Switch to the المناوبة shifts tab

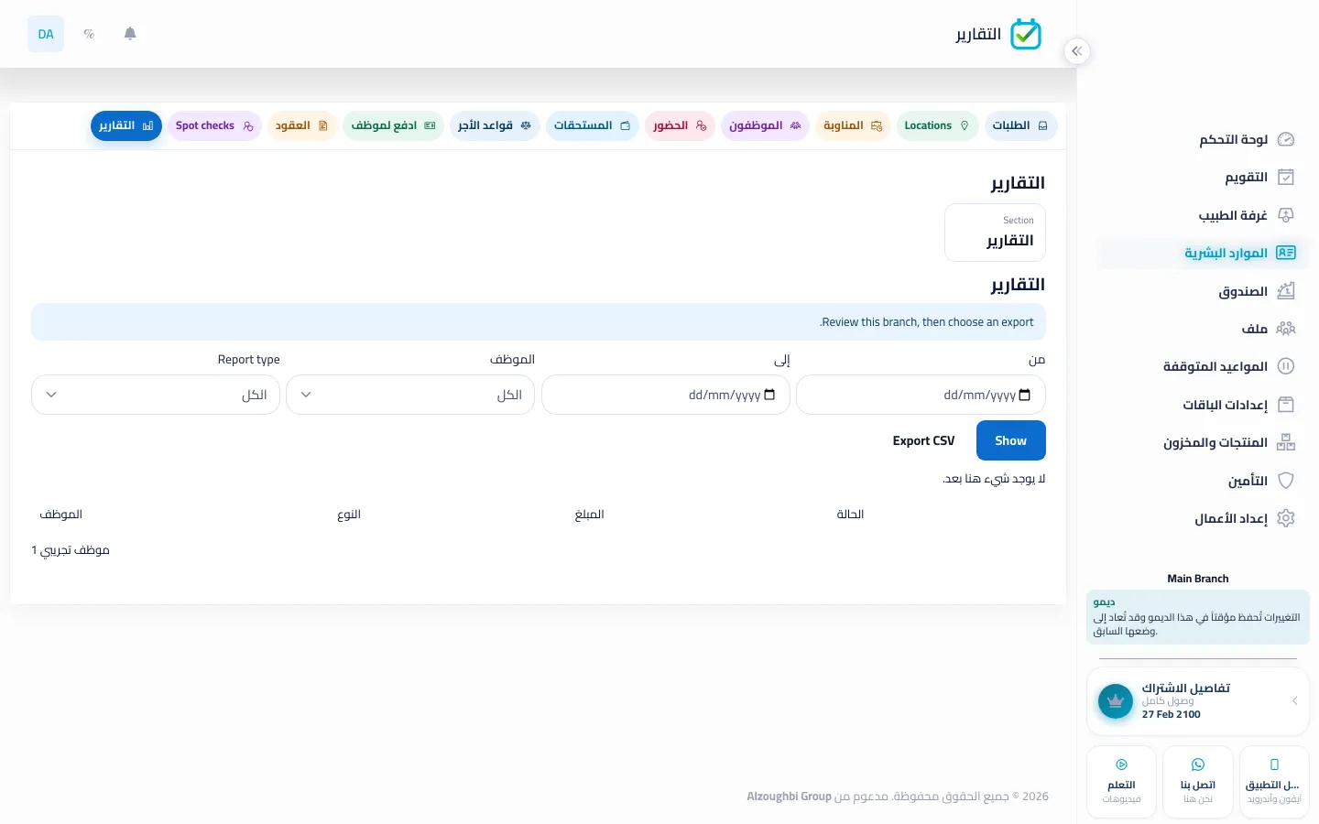click(x=853, y=125)
